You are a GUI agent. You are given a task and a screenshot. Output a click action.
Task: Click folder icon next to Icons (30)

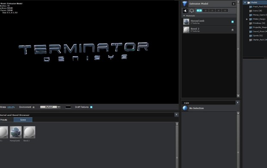tap(251, 11)
